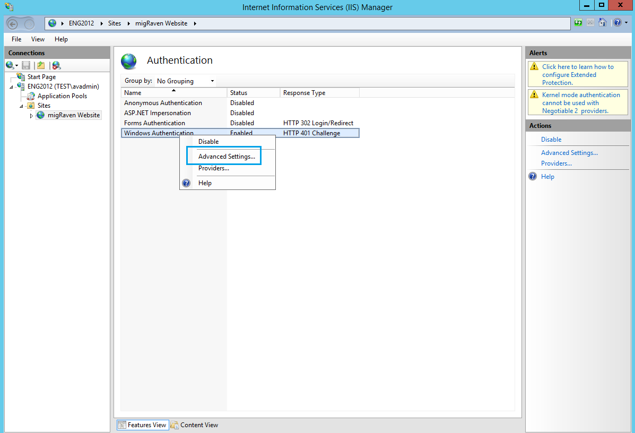Click the Features View tab icon
Viewport: 635px width, 433px height.
tap(122, 425)
